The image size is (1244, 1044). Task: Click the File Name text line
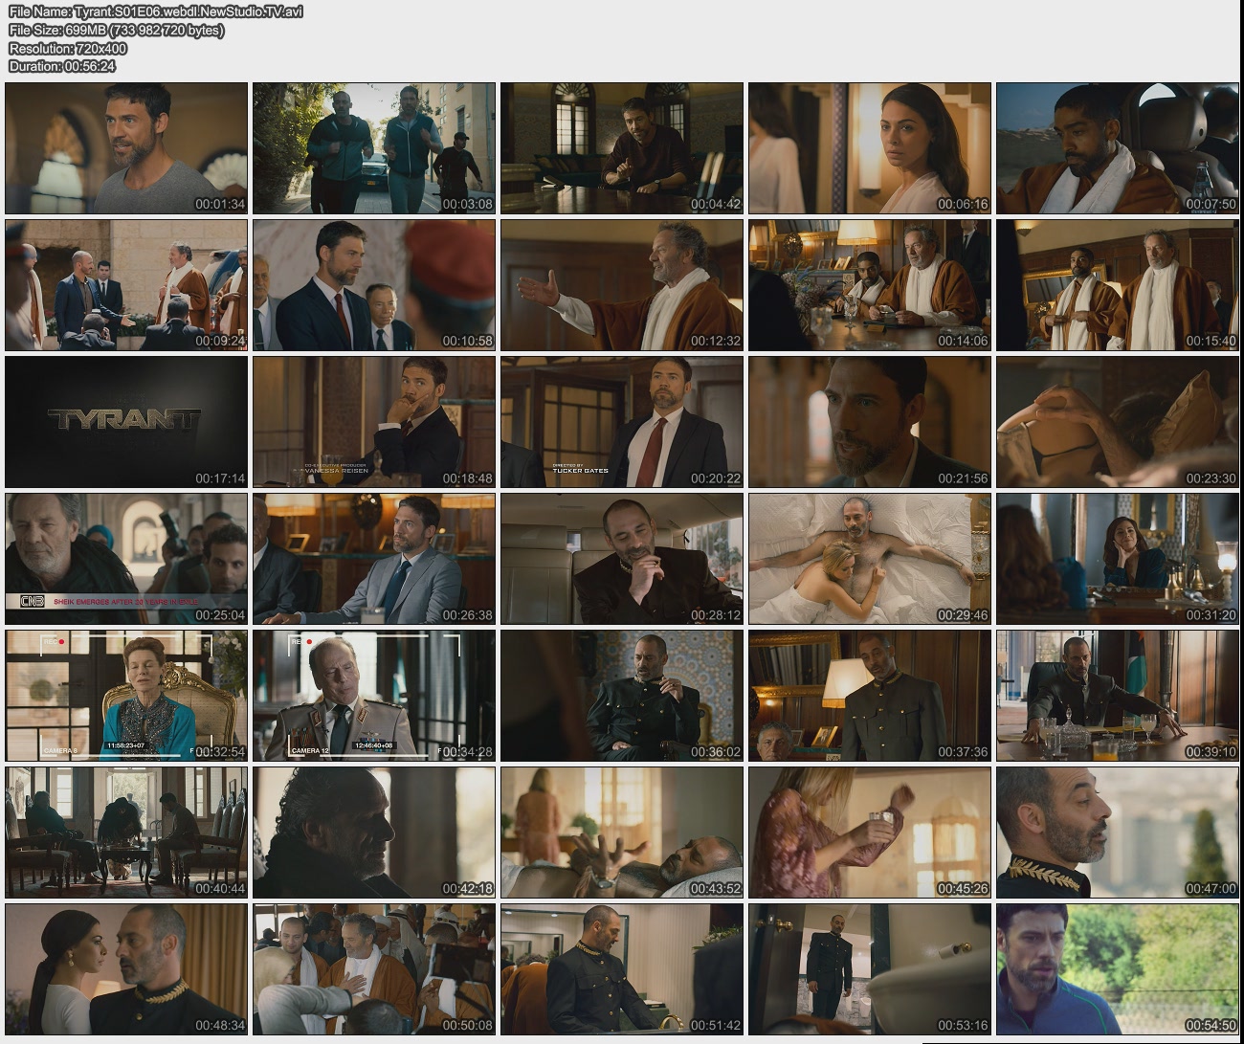tap(156, 12)
